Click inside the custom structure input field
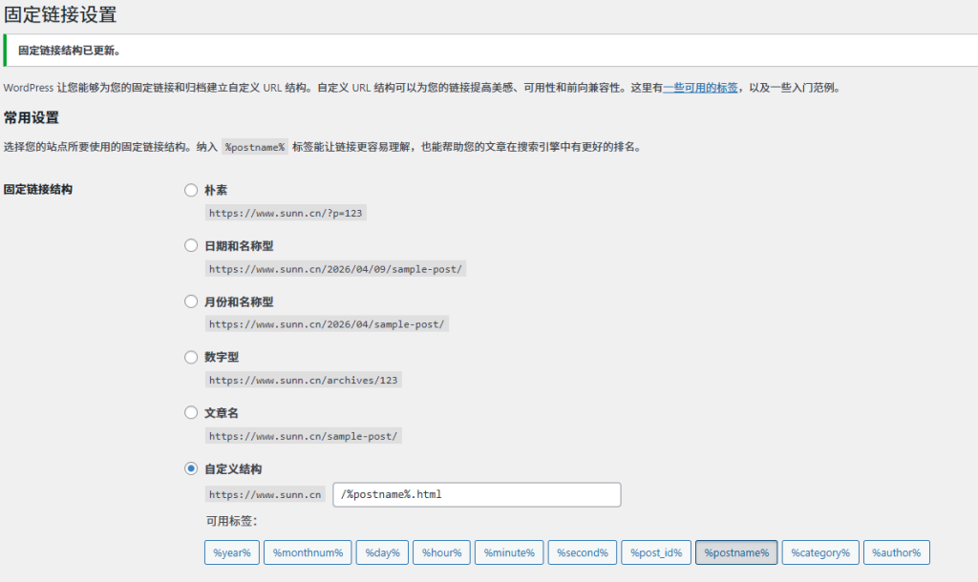Image resolution: width=978 pixels, height=582 pixels. [x=478, y=494]
